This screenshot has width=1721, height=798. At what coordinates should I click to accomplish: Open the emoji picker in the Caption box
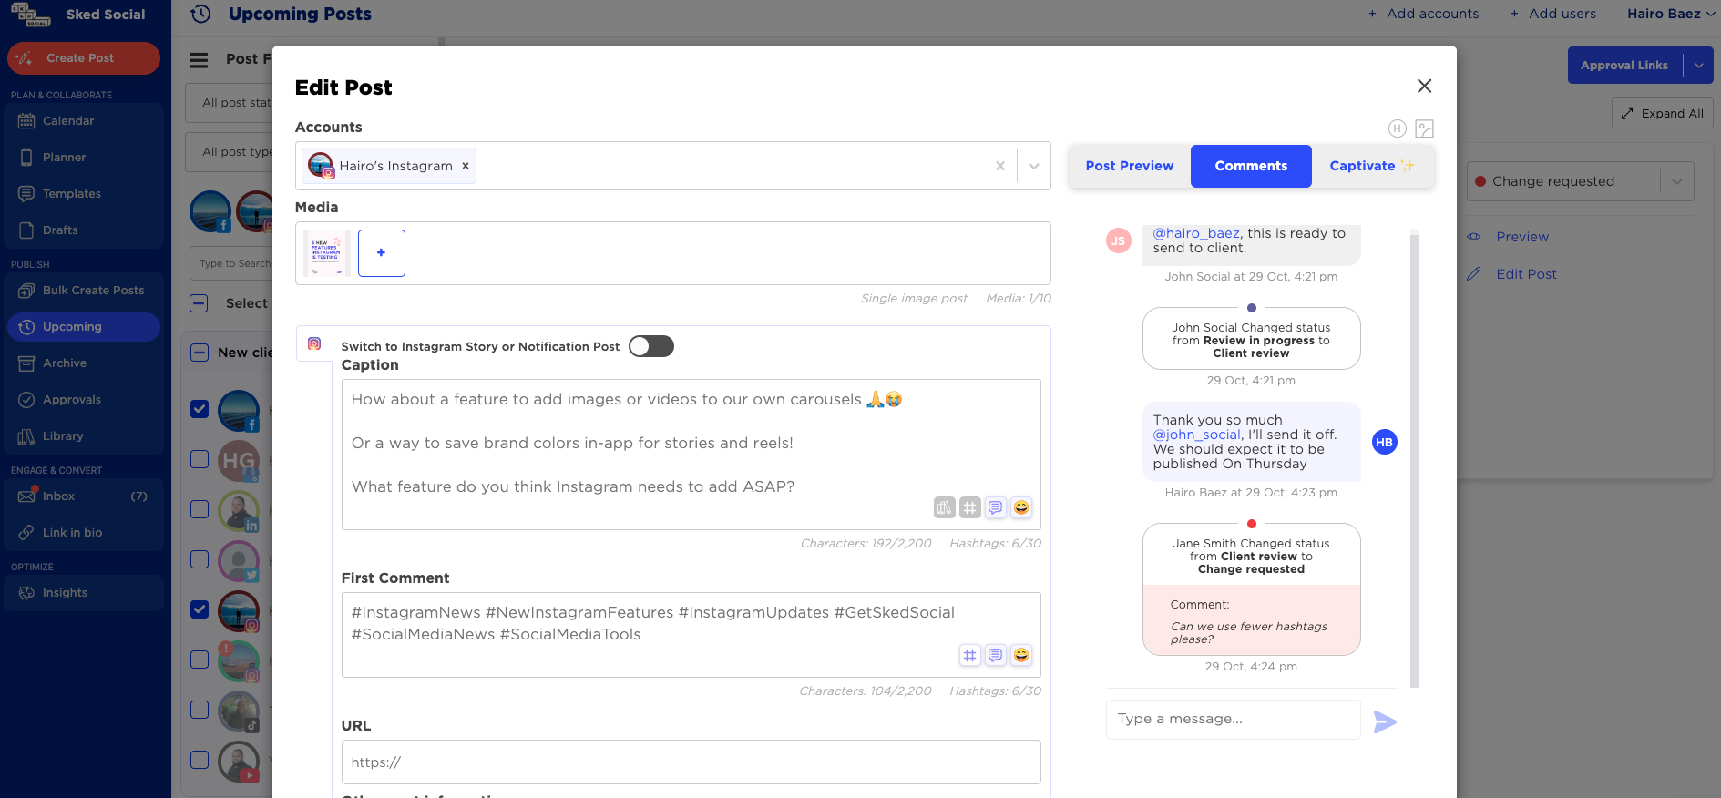[1021, 507]
